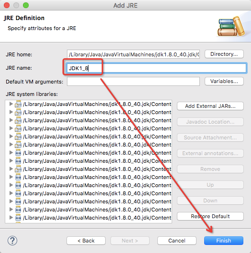
Task: Click the Directory... button
Action: click(224, 54)
